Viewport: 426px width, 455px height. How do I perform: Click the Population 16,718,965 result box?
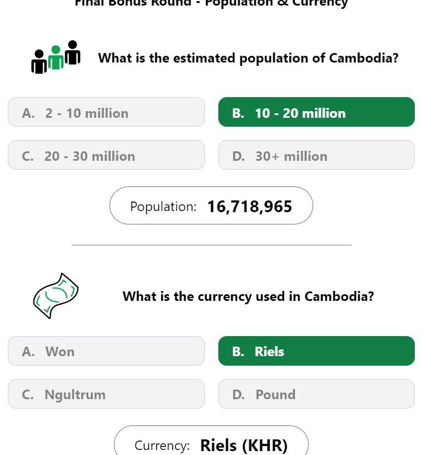pyautogui.click(x=211, y=205)
